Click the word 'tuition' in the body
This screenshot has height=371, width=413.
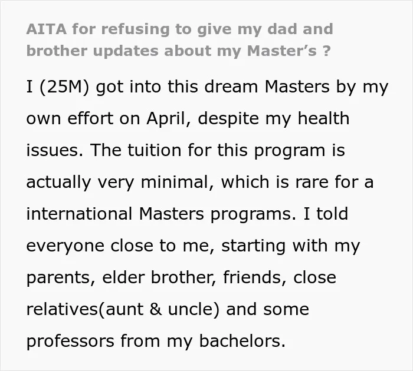pos(155,150)
